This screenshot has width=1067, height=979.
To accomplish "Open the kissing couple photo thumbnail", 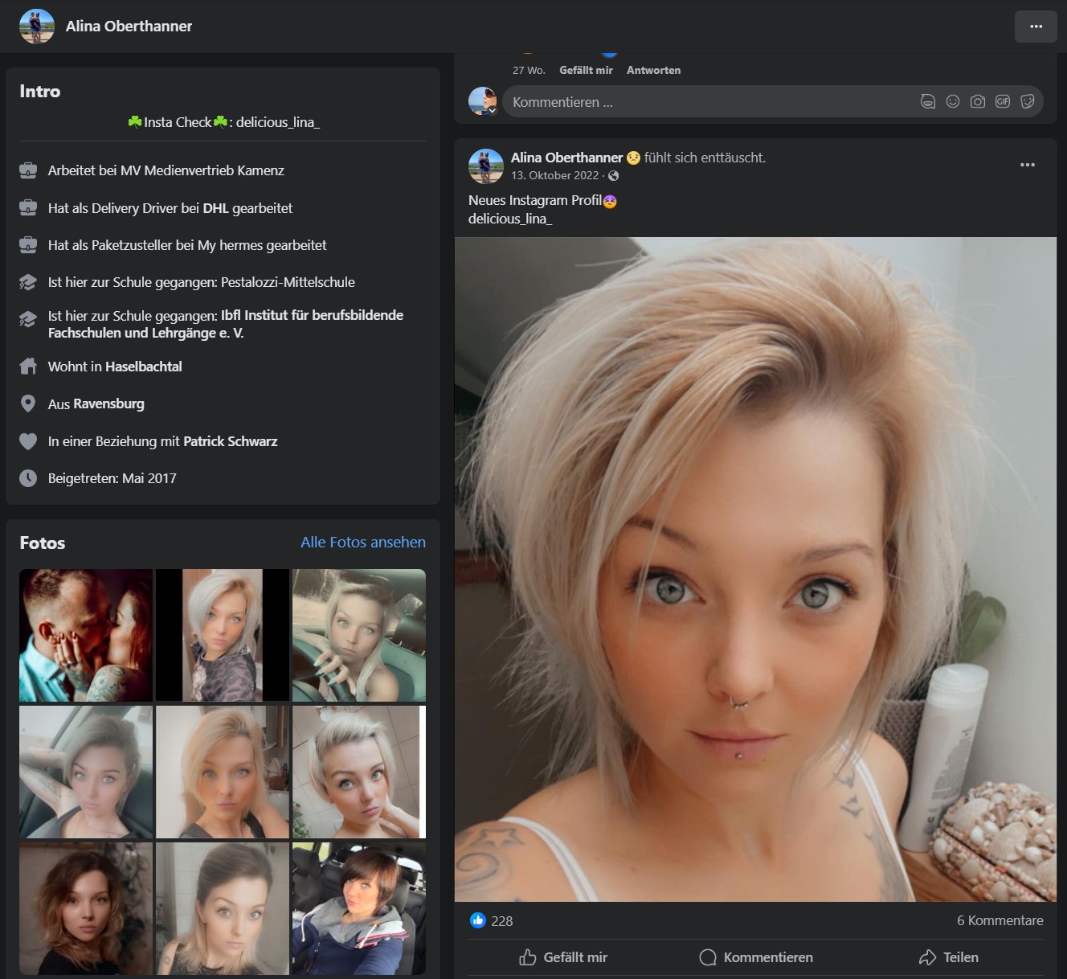I will [x=86, y=635].
